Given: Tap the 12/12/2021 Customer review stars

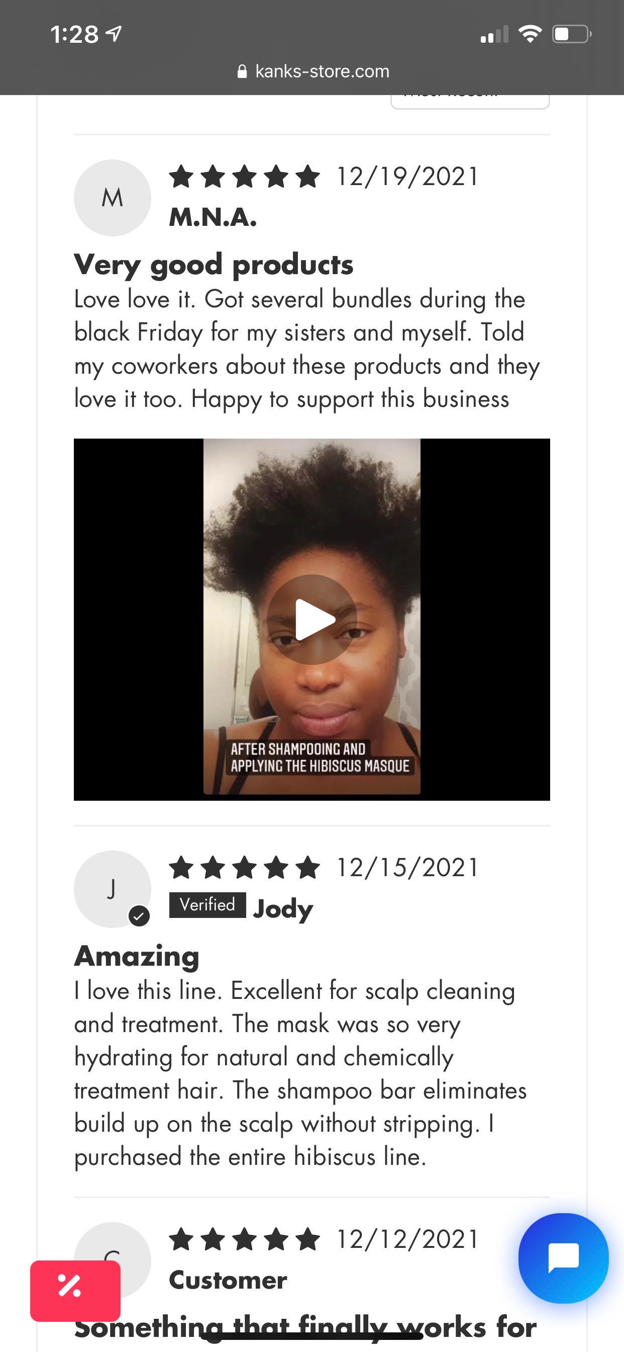Looking at the screenshot, I should [244, 1239].
